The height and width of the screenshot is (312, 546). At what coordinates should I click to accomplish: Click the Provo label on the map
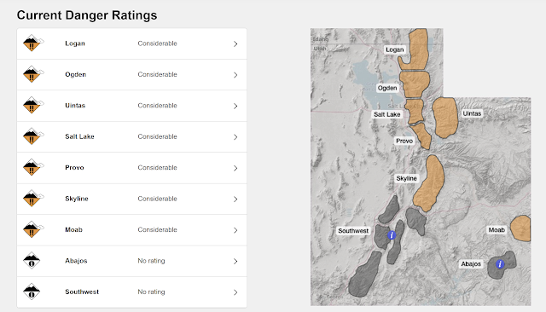404,141
